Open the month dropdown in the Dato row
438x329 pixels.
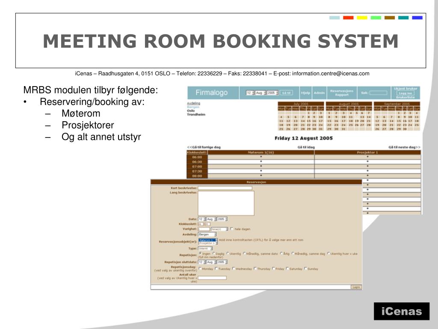tap(211, 219)
